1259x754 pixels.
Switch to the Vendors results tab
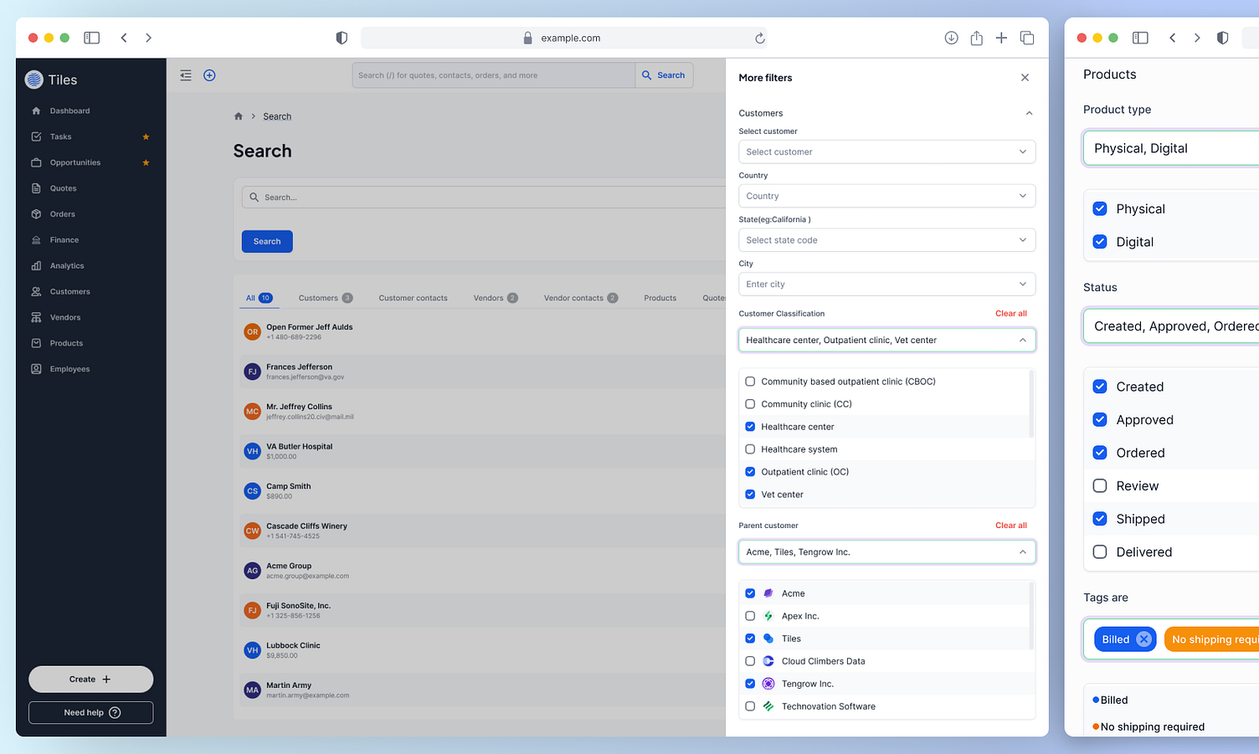488,297
